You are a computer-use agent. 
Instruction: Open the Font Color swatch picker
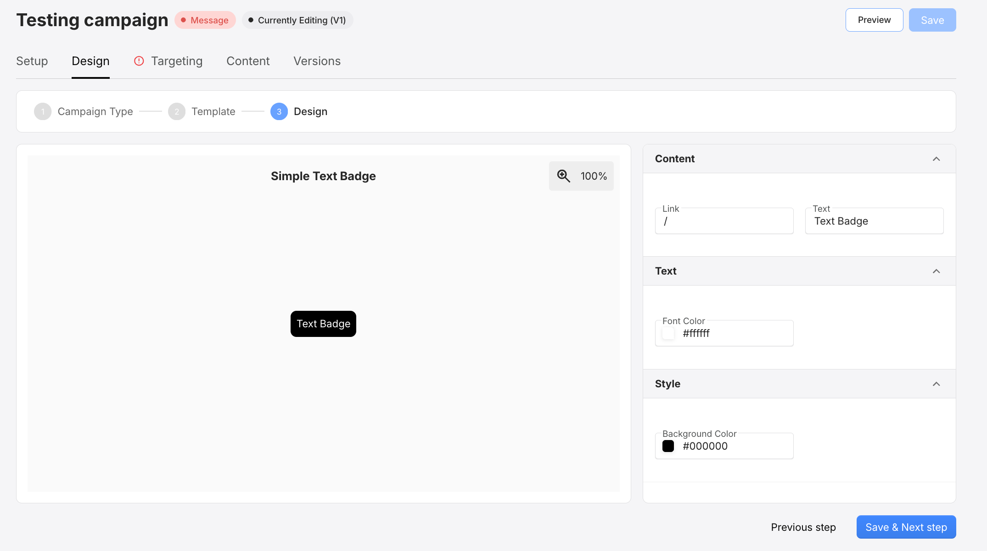click(668, 333)
